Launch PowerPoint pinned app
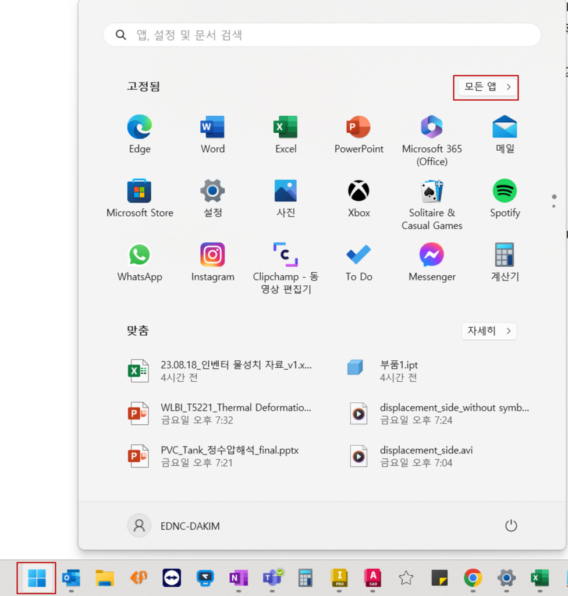Screen dimensions: 568x596 coord(358,134)
